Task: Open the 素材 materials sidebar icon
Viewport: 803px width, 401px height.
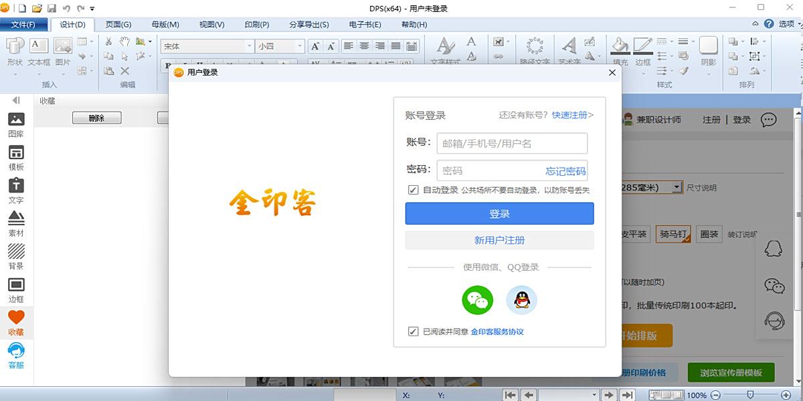Action: 16,225
